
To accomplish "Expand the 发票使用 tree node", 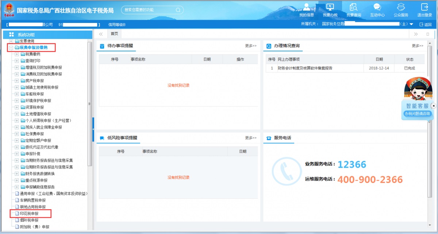I will (x=11, y=41).
